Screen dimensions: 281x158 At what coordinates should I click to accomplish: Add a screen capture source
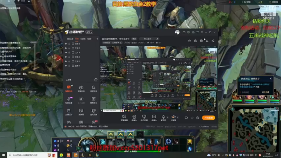pyautogui.click(x=124, y=118)
